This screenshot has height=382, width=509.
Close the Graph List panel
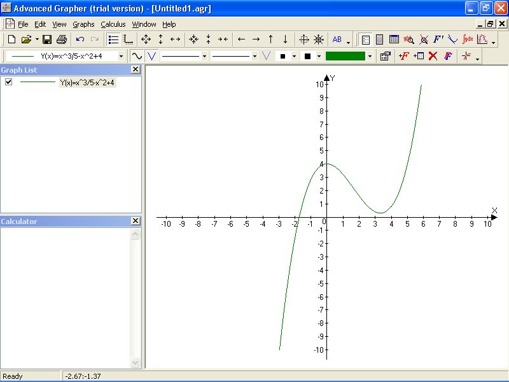coord(136,69)
